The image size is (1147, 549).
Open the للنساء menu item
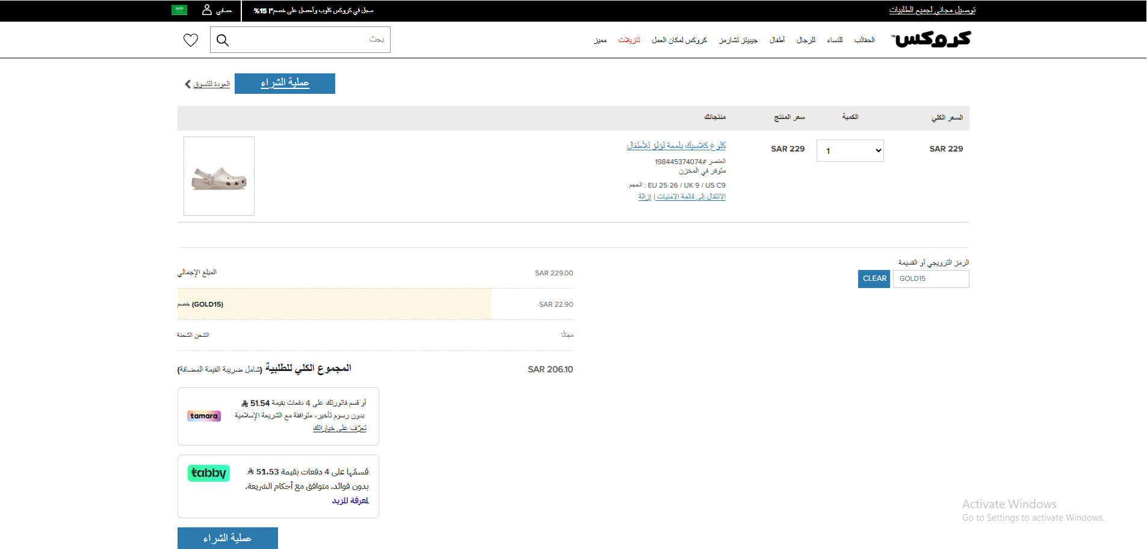pos(835,40)
